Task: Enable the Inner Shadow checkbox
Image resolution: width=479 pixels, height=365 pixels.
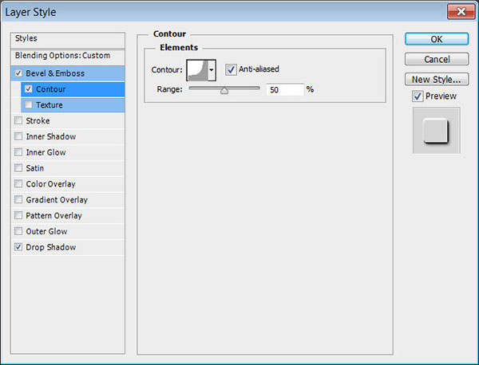Action: click(x=18, y=136)
